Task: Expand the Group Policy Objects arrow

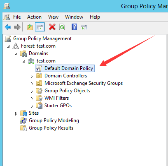Action: 32,91
